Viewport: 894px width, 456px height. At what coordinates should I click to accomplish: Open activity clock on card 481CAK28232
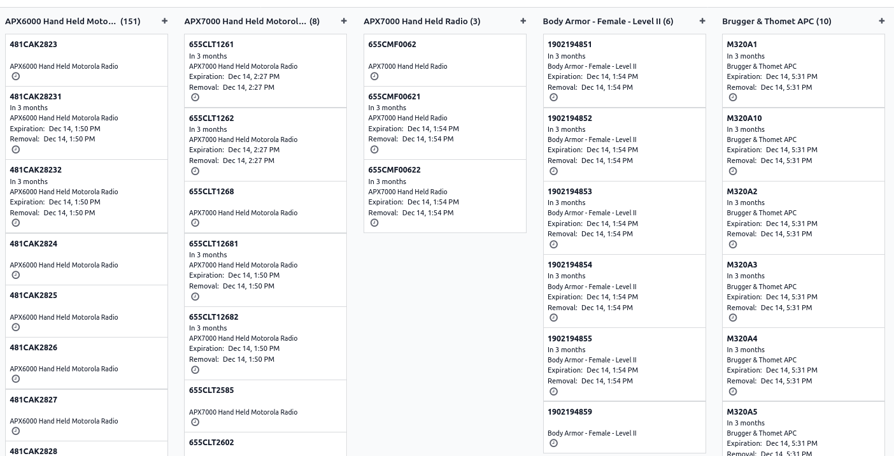point(16,223)
